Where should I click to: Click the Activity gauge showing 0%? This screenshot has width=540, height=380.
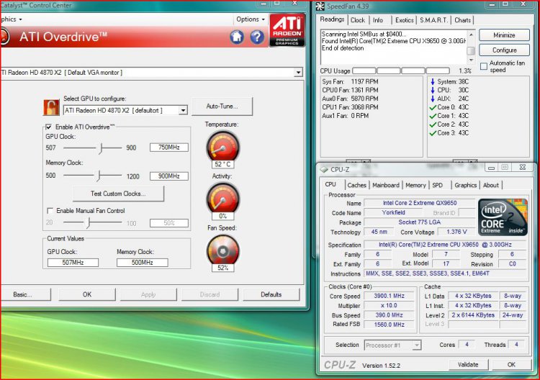(222, 199)
